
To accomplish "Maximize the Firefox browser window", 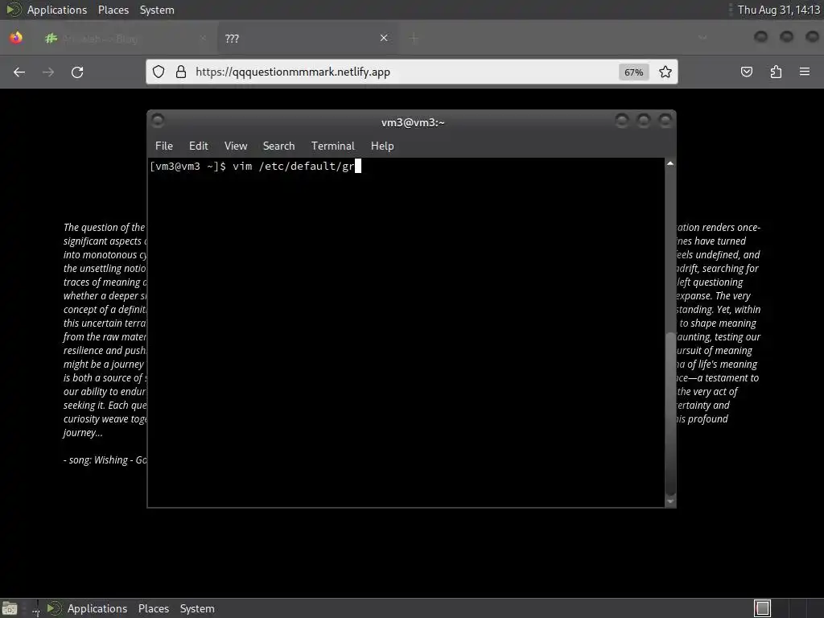I will pyautogui.click(x=786, y=36).
